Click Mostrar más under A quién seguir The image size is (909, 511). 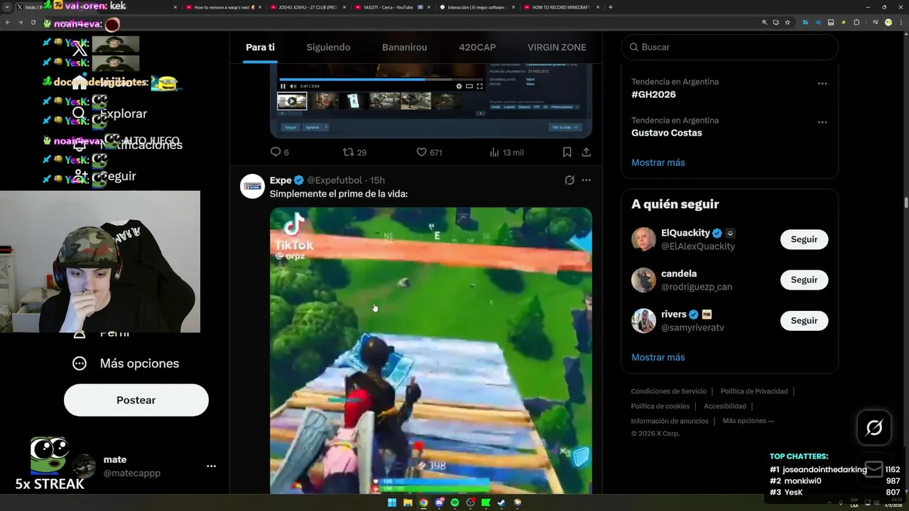[658, 357]
